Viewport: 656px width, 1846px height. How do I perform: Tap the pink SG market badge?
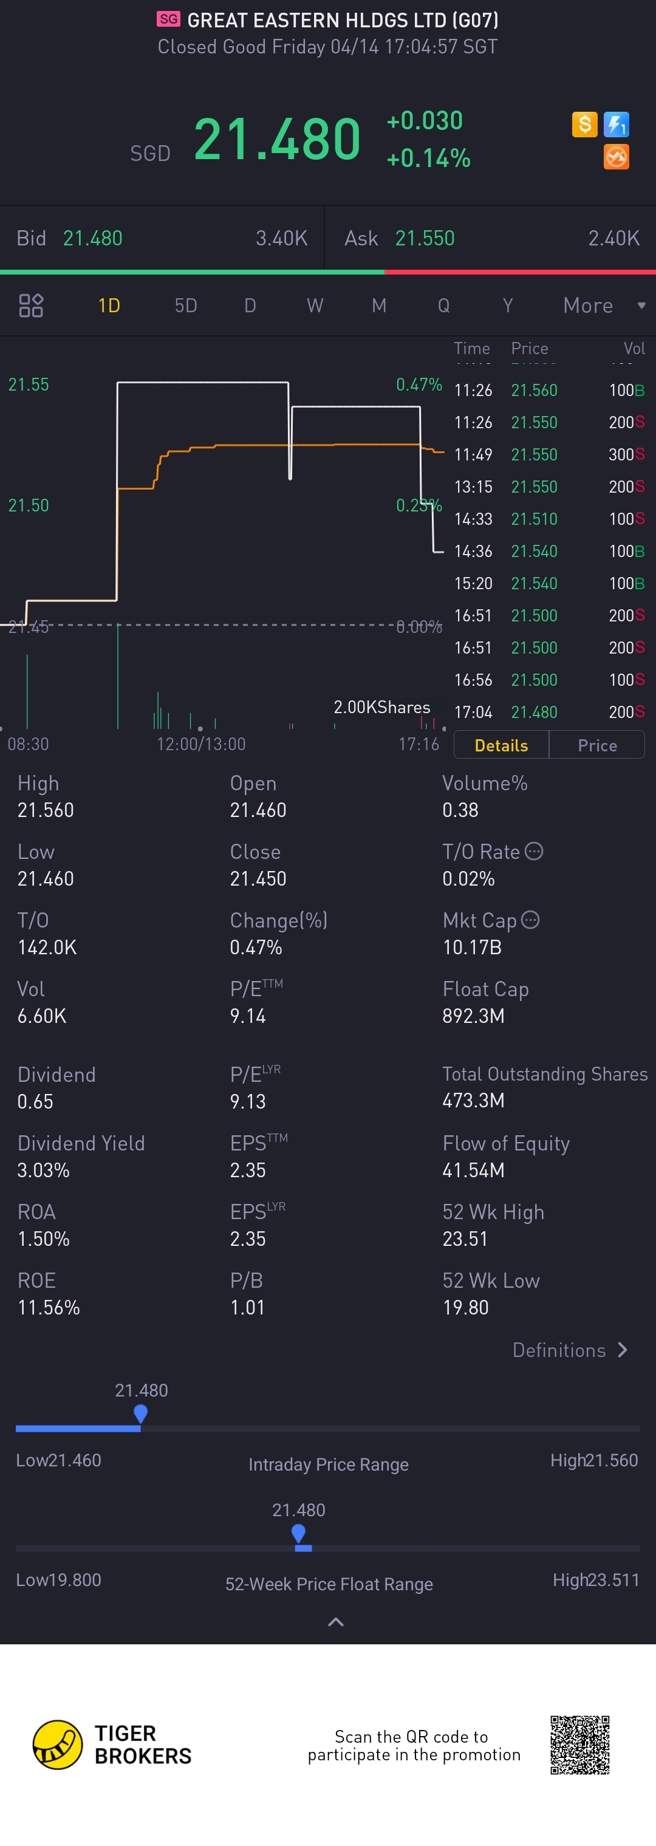click(168, 19)
